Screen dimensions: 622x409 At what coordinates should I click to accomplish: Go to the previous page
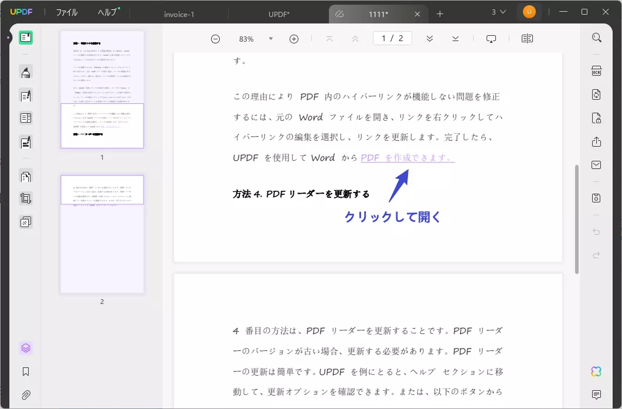pos(355,39)
